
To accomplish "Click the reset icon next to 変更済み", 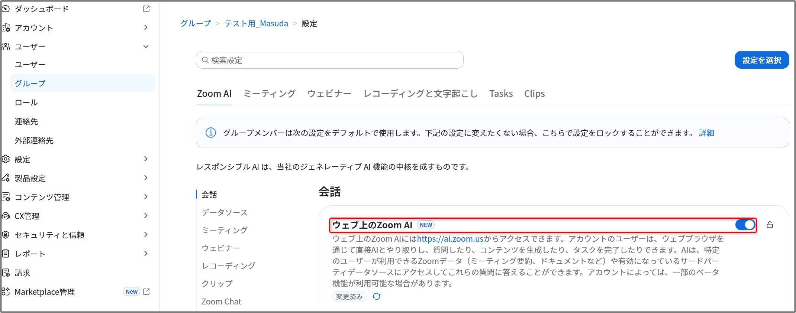I will pyautogui.click(x=377, y=296).
